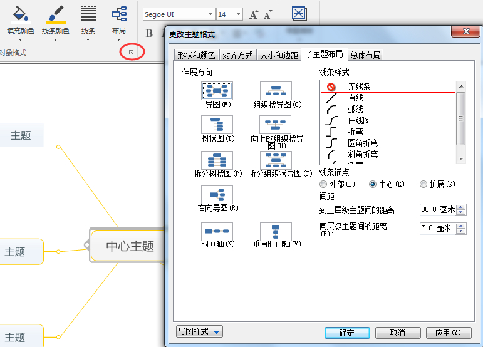Click the 应用(Y) button

[x=449, y=333]
